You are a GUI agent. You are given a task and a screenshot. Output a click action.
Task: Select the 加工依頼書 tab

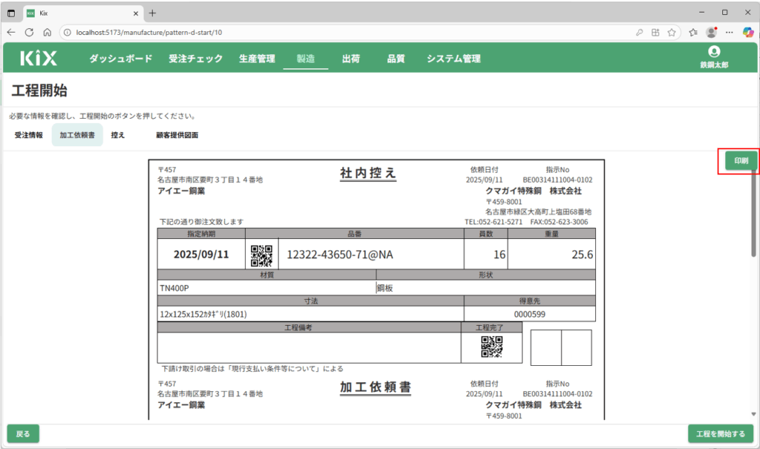coord(77,135)
